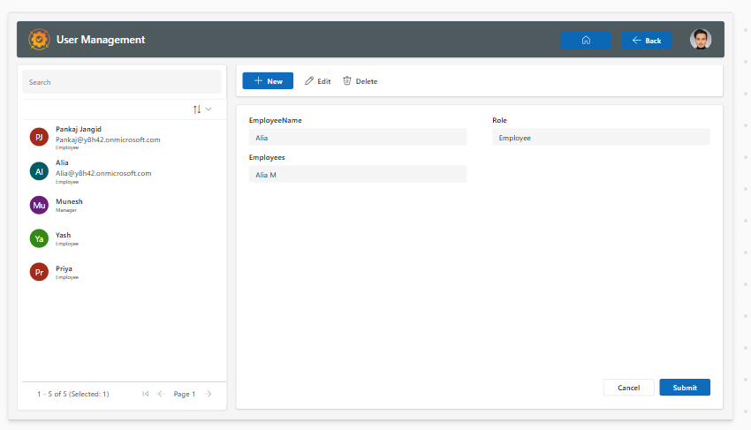Screen dimensions: 751x430
Task: Click Pankaj@y8h42.onmicrosoft.com email text
Action: click(108, 140)
